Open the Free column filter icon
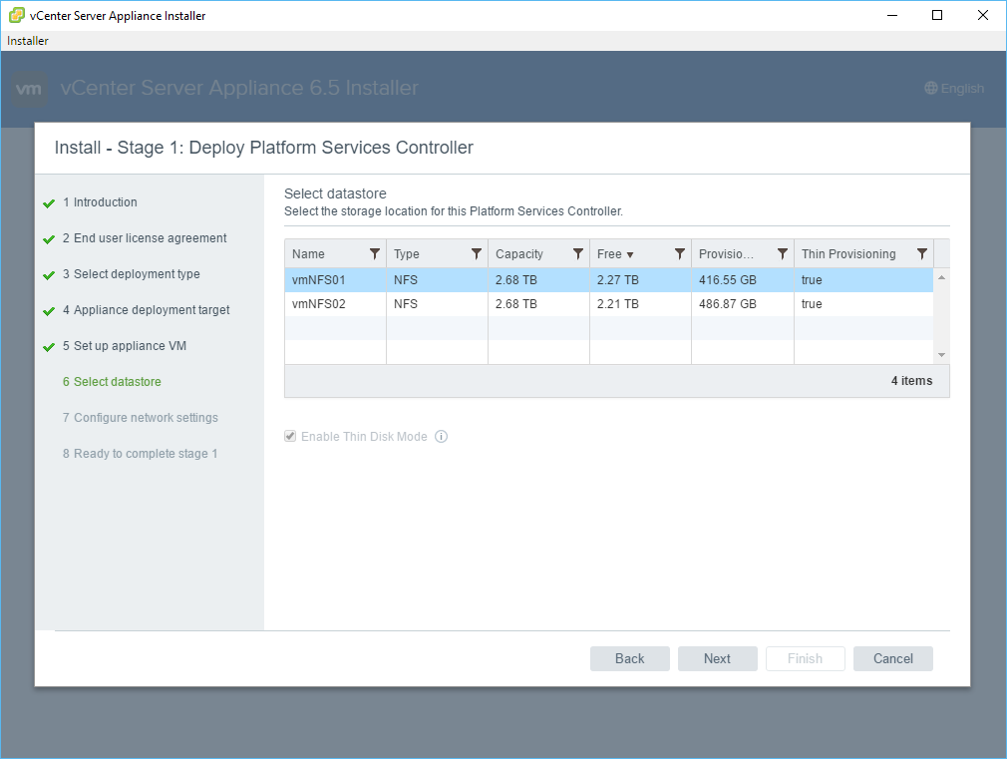Screen dimensions: 1007x759 (680, 254)
